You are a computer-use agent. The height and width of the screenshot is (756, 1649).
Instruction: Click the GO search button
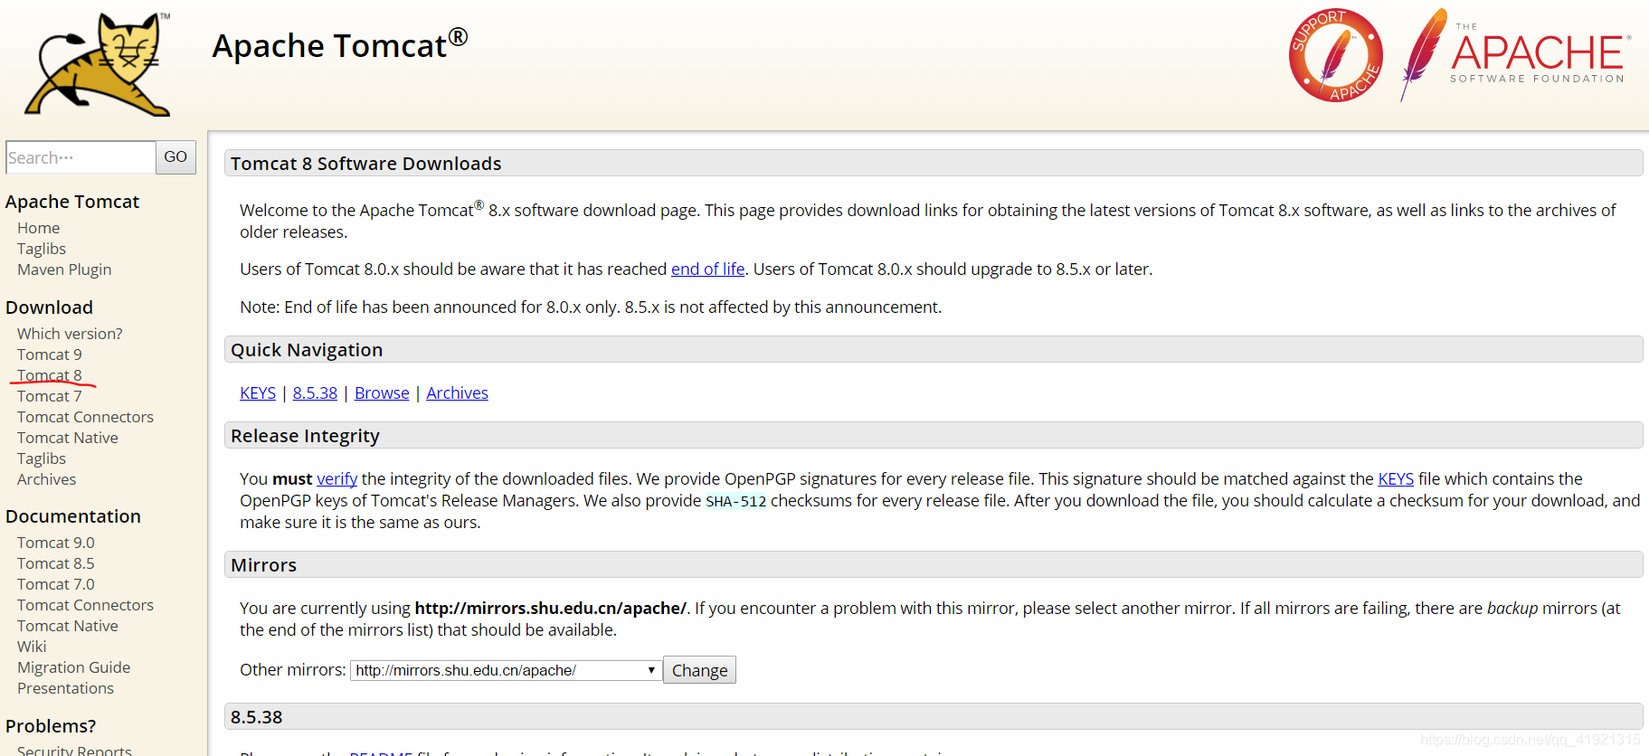point(175,157)
